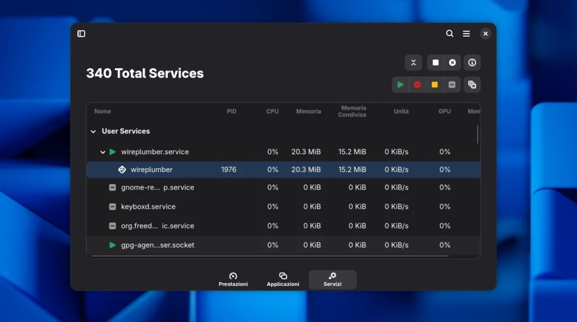This screenshot has height=322, width=577.
Task: Click the gray minus inactive filter
Action: [x=452, y=84]
